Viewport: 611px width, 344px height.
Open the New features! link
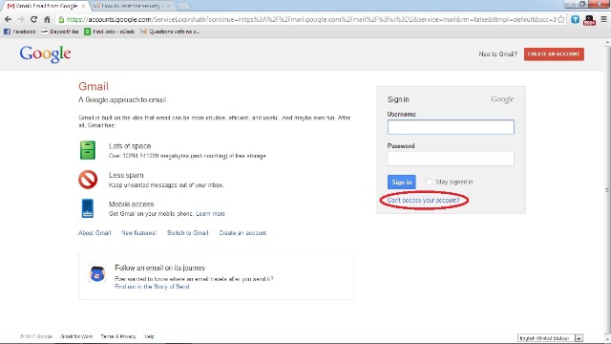pos(138,233)
